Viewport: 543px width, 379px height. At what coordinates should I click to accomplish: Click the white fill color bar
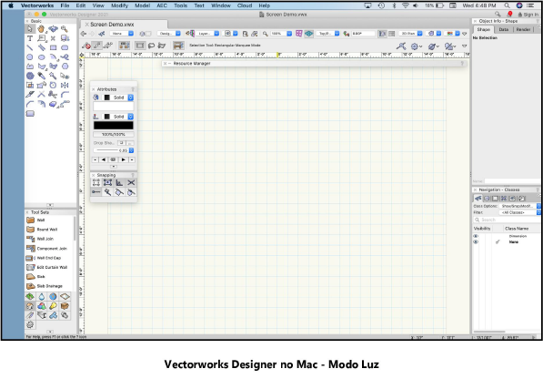[x=114, y=107]
